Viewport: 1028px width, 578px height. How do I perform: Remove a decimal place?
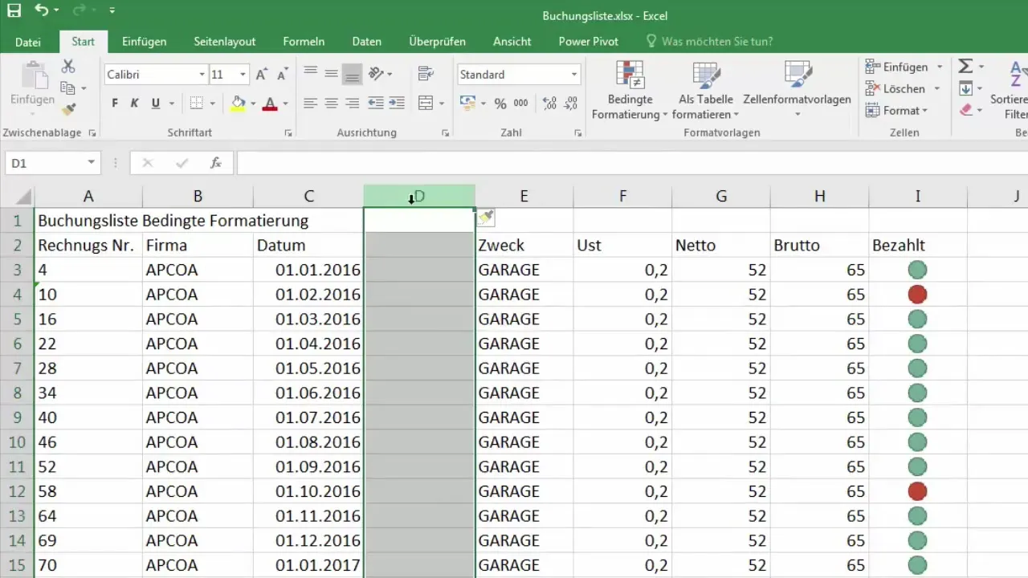tap(571, 103)
